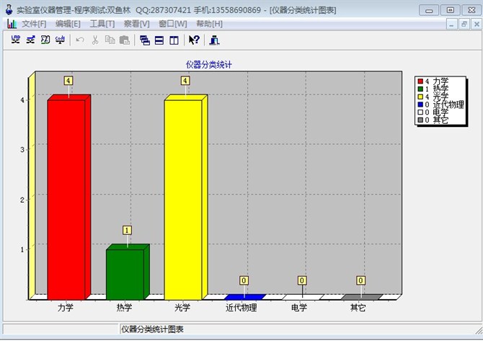Click the 力学 axis label
483x341 pixels.
coord(66,307)
